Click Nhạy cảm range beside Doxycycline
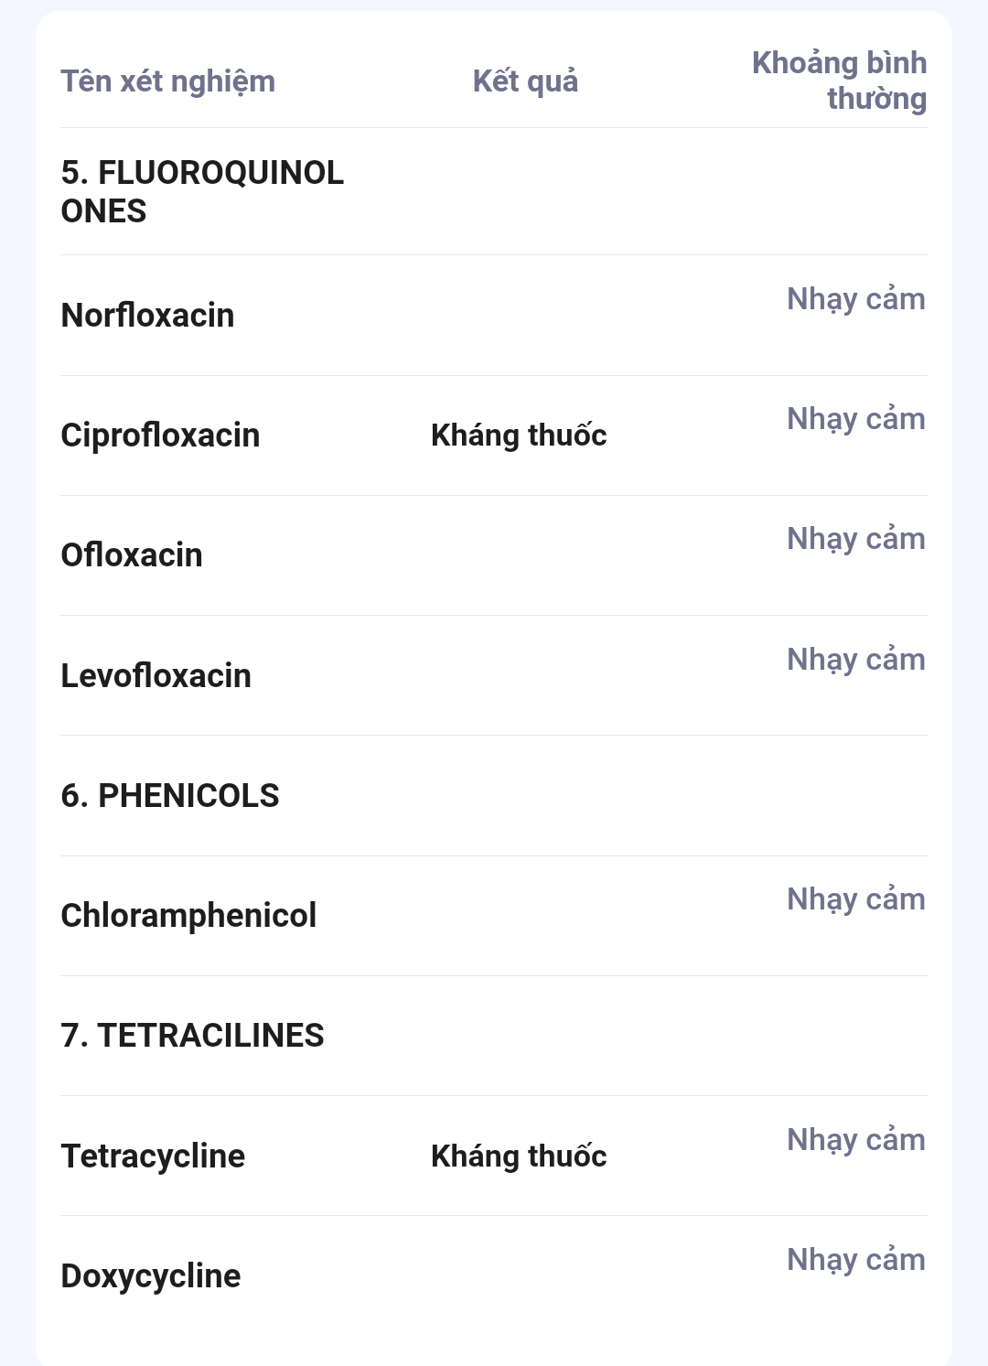The image size is (988, 1366). coord(855,1260)
